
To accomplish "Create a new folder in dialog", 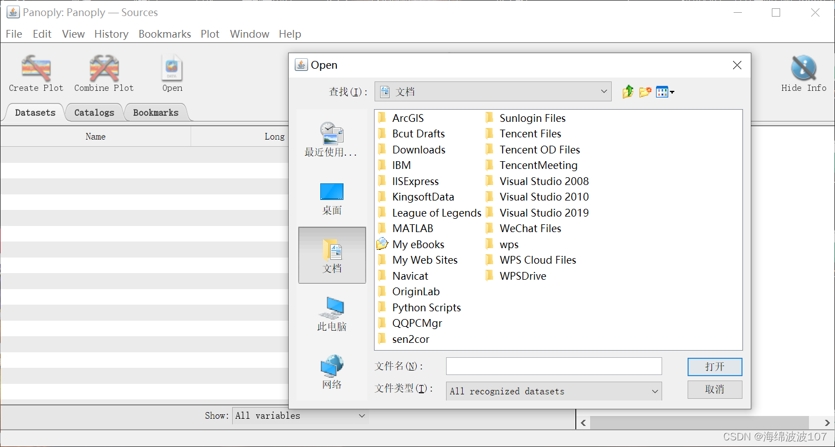I will click(645, 92).
